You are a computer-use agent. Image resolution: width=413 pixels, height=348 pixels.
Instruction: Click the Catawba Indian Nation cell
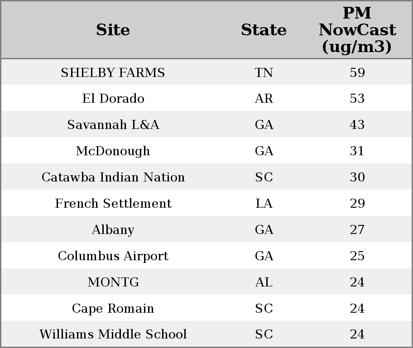(113, 177)
